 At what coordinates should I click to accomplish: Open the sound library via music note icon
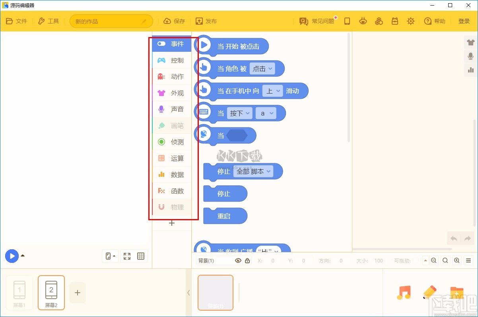(x=404, y=293)
